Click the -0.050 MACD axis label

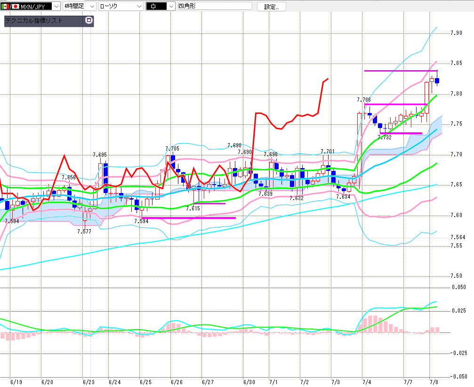458,377
